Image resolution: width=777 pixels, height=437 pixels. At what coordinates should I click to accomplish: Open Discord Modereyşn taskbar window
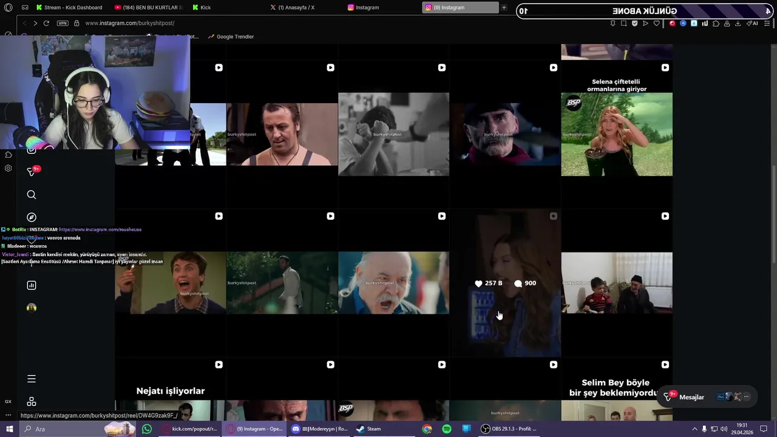point(319,429)
